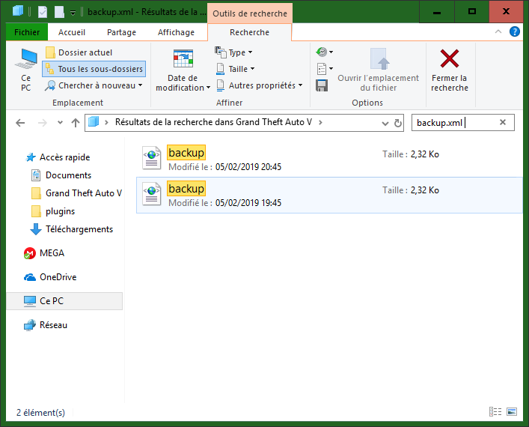Click the title bar properties quick access icon

(43, 12)
